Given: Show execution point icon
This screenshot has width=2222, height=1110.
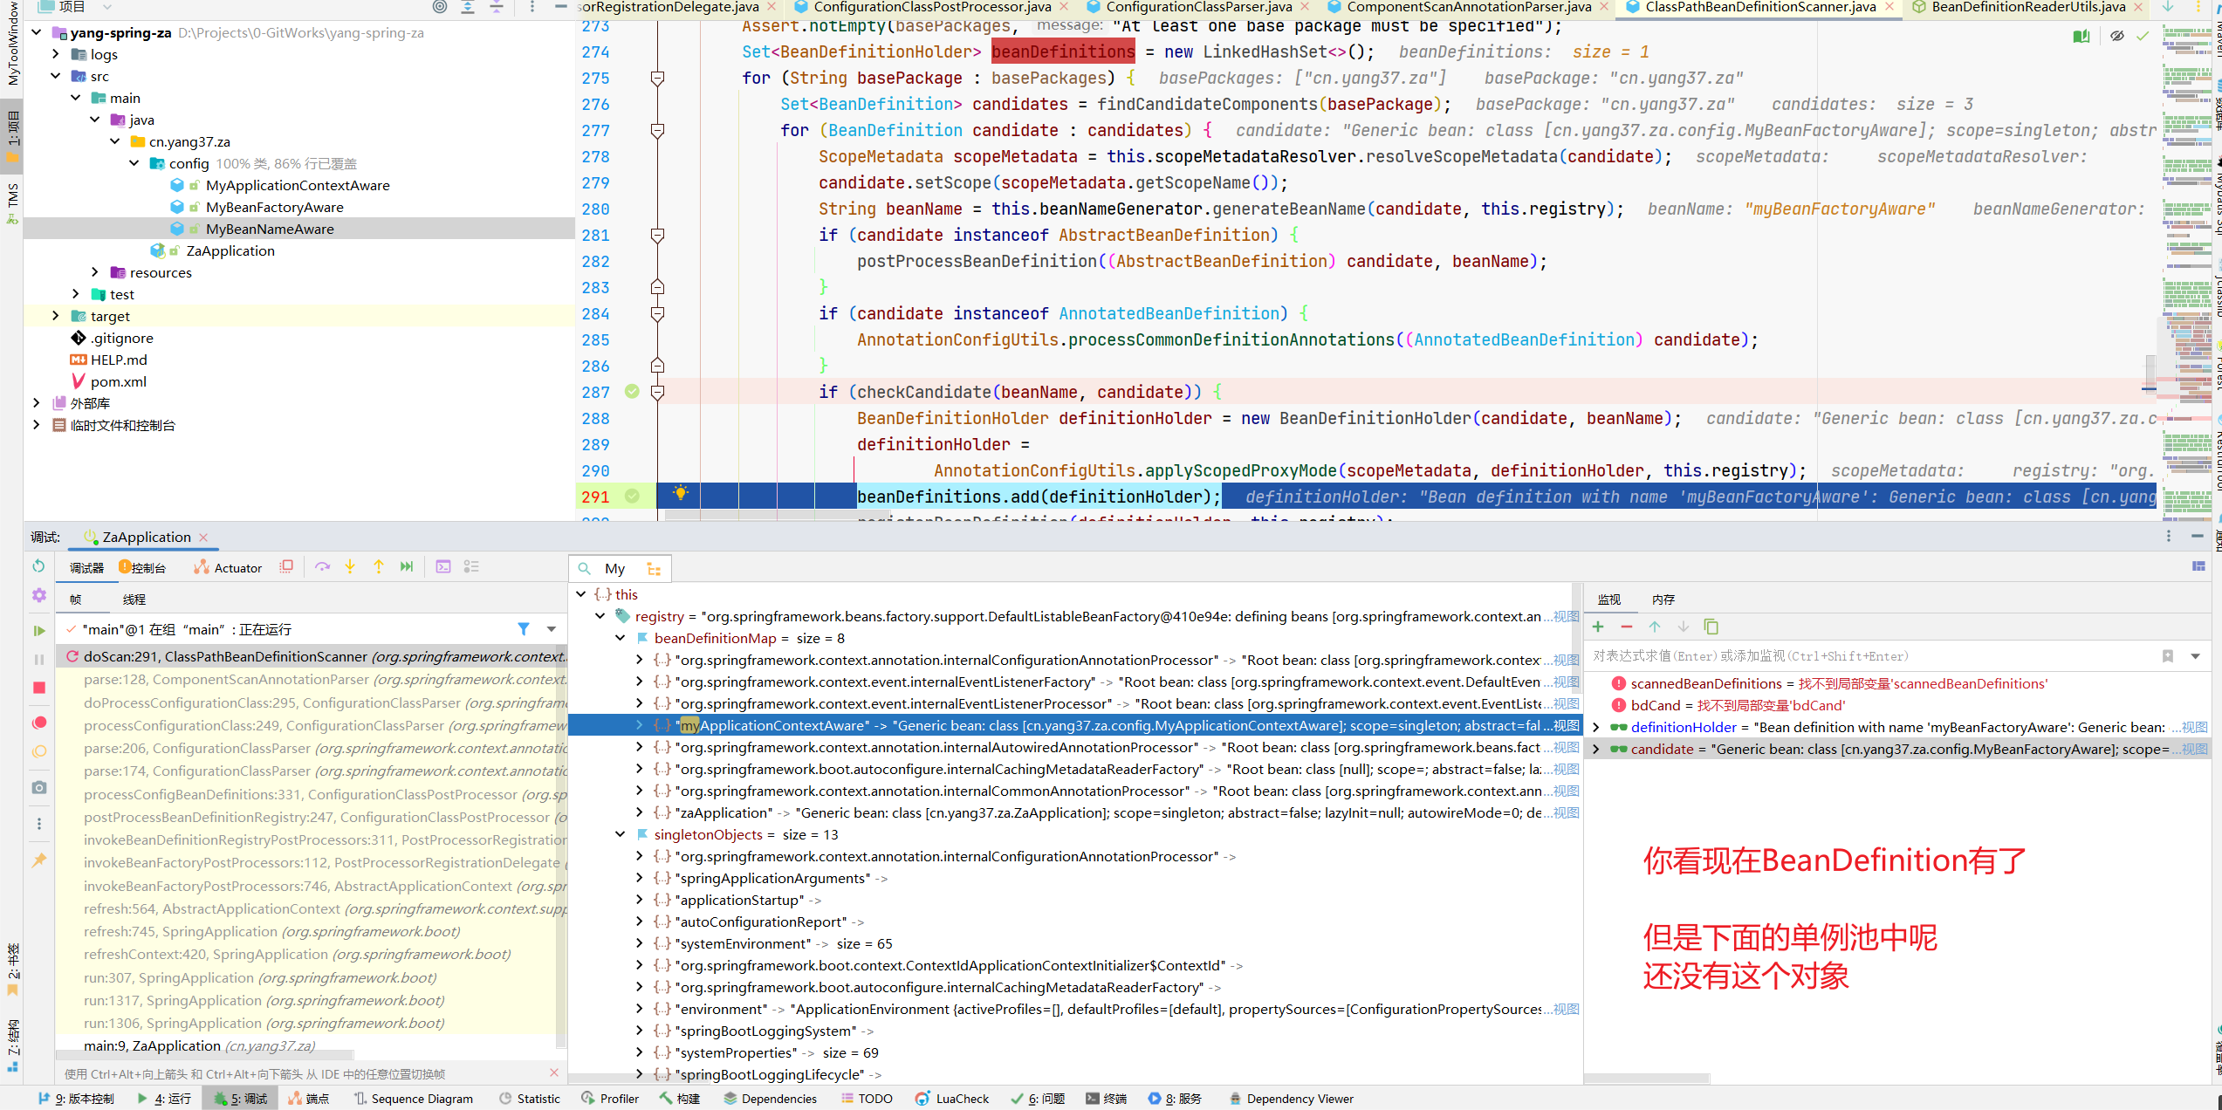Looking at the screenshot, I should (286, 567).
